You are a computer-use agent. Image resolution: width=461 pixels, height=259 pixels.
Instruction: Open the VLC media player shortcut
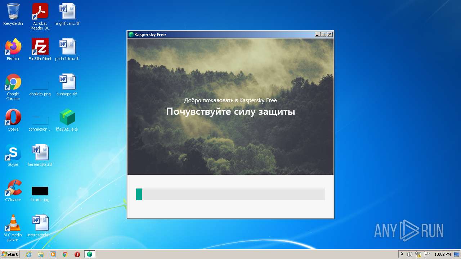(x=13, y=228)
